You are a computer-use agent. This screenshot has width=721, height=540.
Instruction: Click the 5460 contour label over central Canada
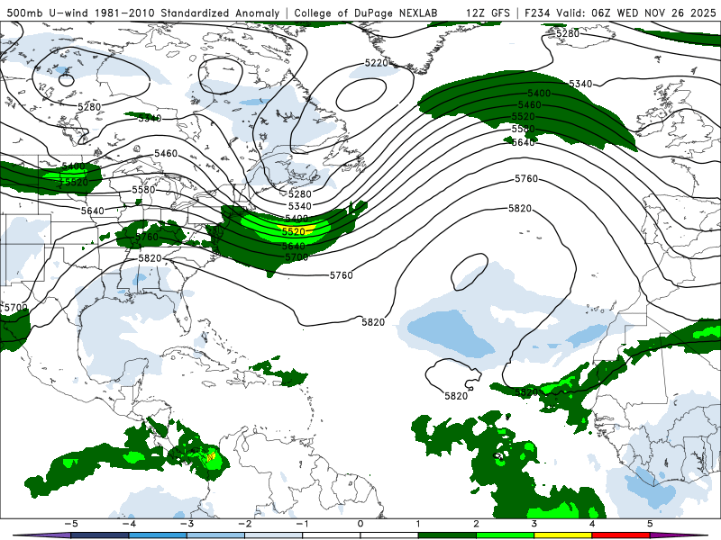pyautogui.click(x=166, y=153)
